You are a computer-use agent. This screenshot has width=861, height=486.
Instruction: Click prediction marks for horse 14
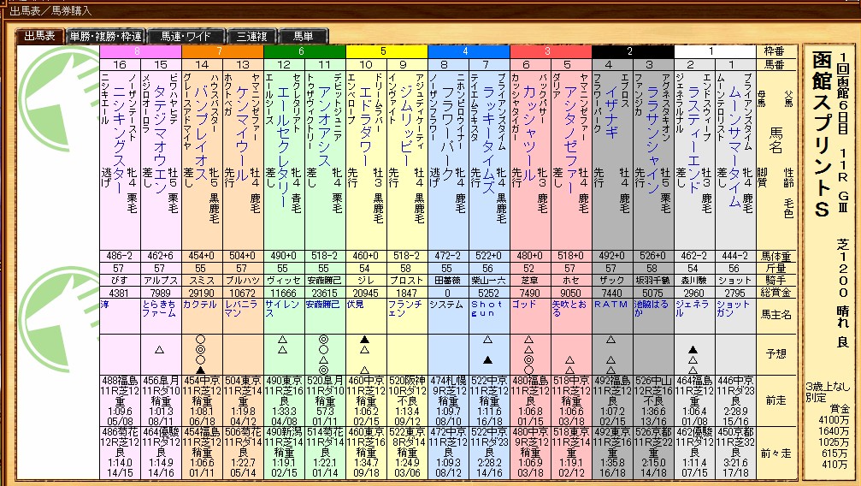200,354
